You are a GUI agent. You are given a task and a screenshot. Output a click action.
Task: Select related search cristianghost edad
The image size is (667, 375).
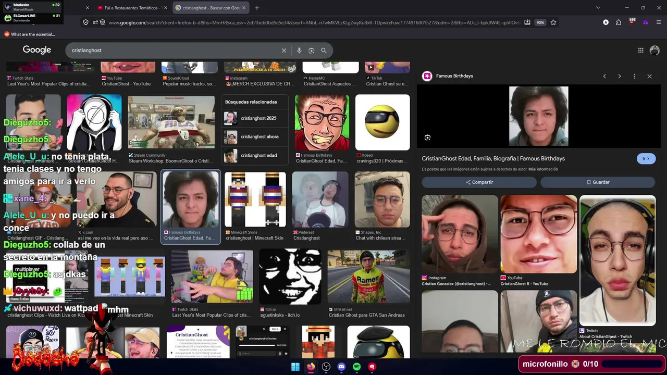[x=254, y=155]
